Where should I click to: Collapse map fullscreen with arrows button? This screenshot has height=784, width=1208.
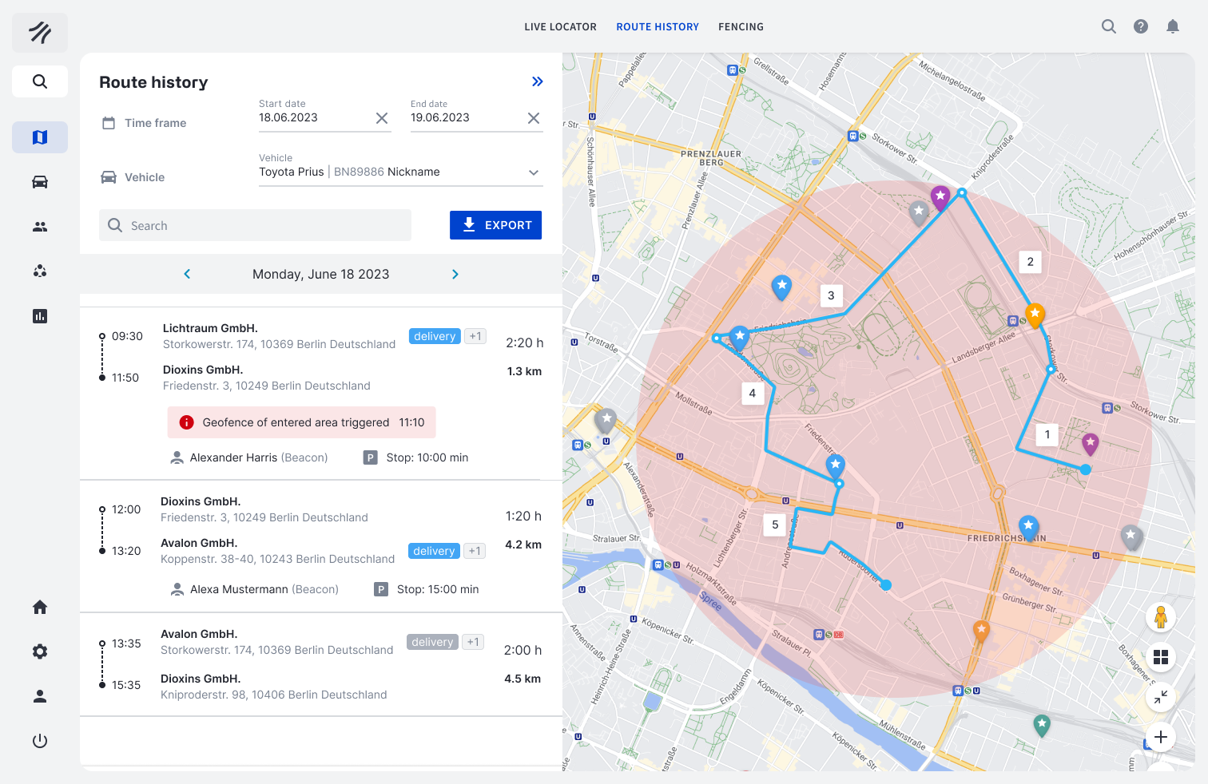[x=1160, y=697]
